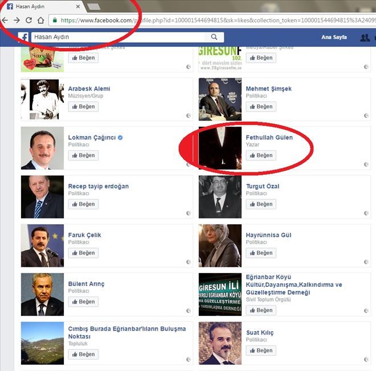The width and height of the screenshot is (376, 371).
Task: Click the browser back arrow
Action: [x=5, y=20]
